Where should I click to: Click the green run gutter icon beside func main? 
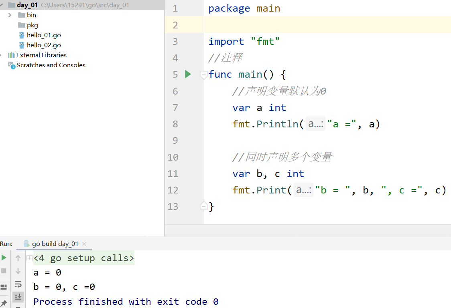pyautogui.click(x=188, y=74)
